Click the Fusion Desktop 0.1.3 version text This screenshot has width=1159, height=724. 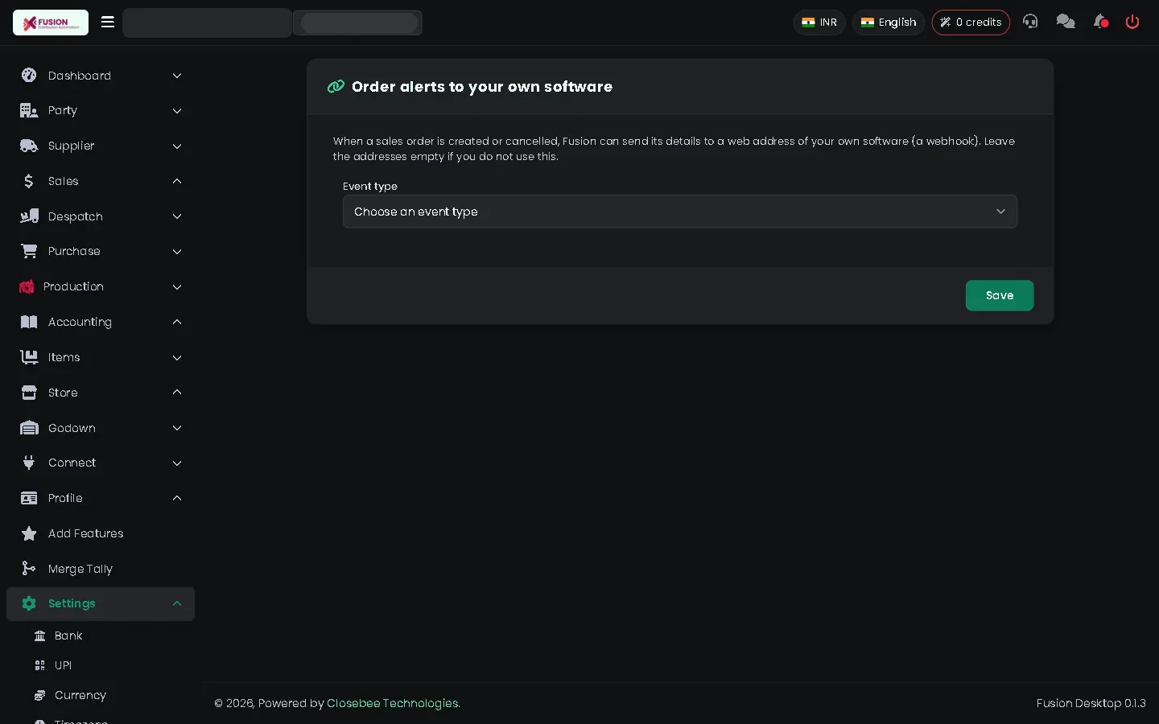pyautogui.click(x=1091, y=703)
